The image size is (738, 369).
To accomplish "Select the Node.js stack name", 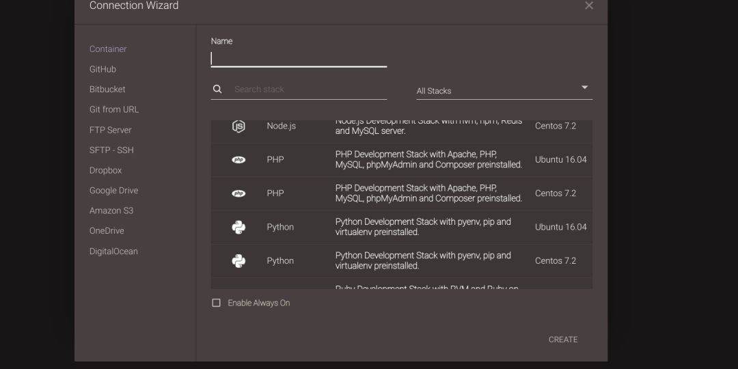I will 281,126.
